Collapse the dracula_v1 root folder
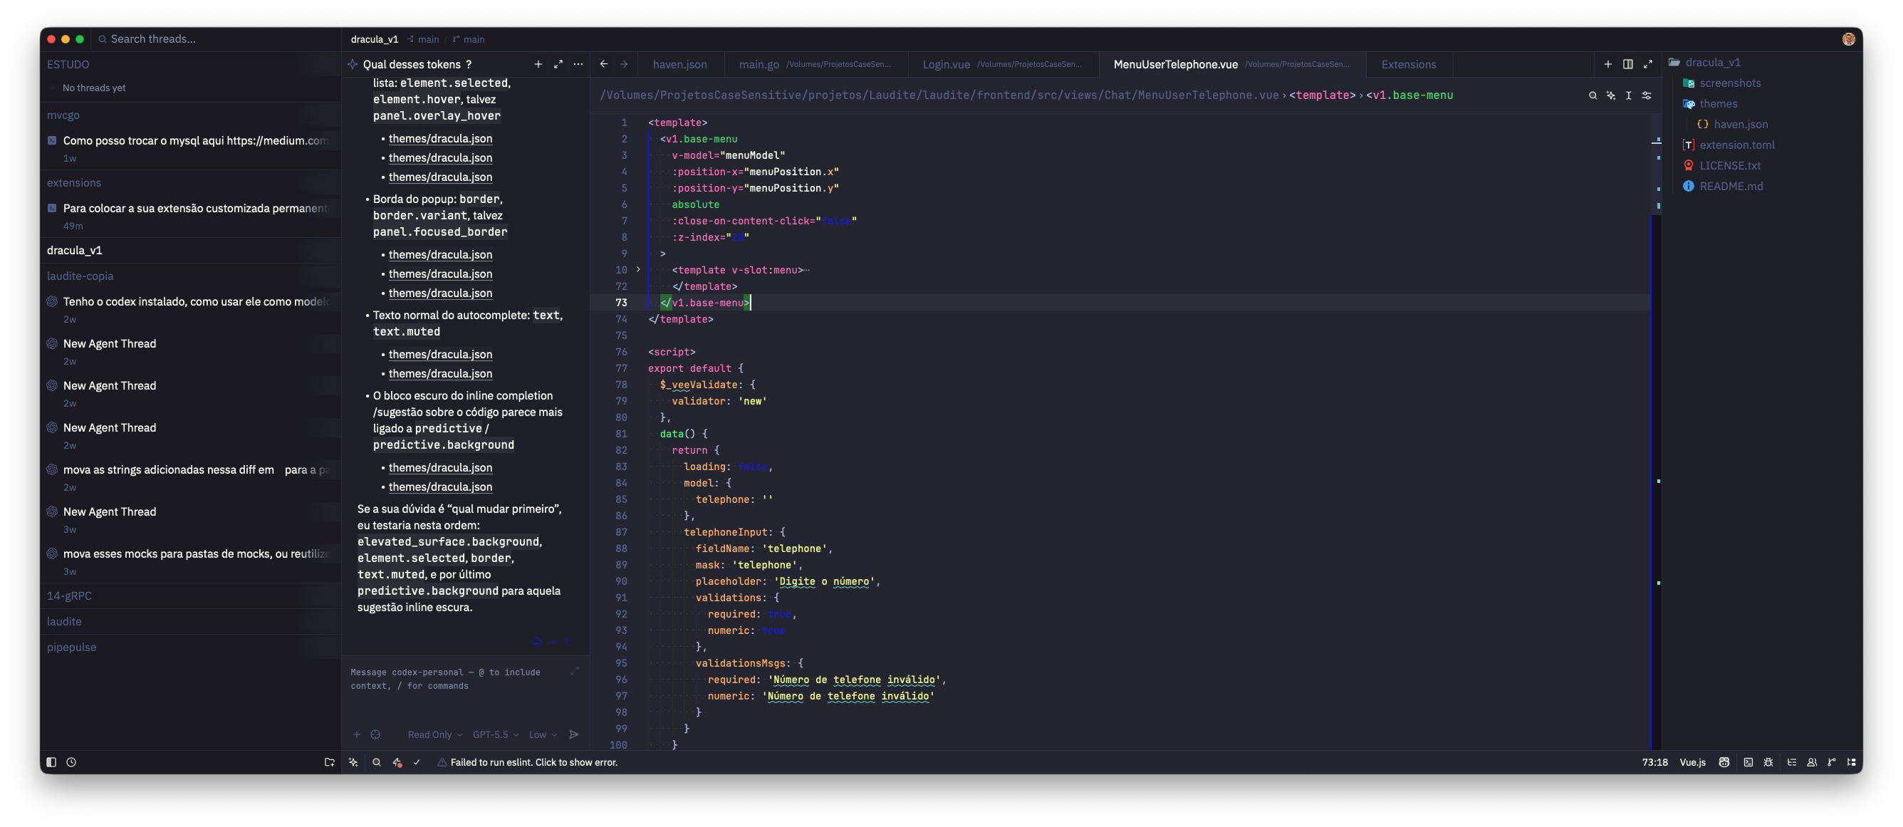 pos(1706,62)
